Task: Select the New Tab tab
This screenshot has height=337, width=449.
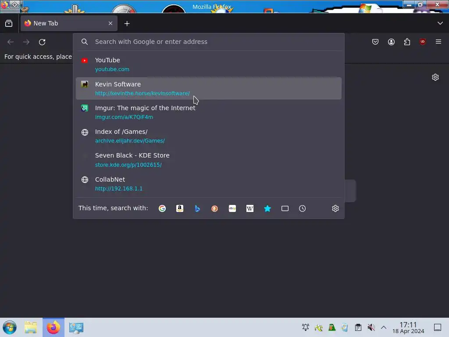Action: point(69,24)
